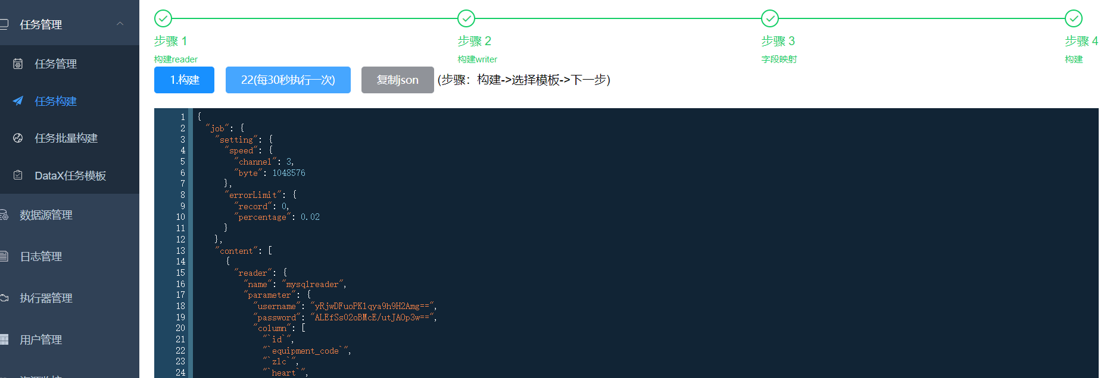The image size is (1110, 378).
Task: Click the step 3 checkmark circle
Action: pyautogui.click(x=770, y=18)
